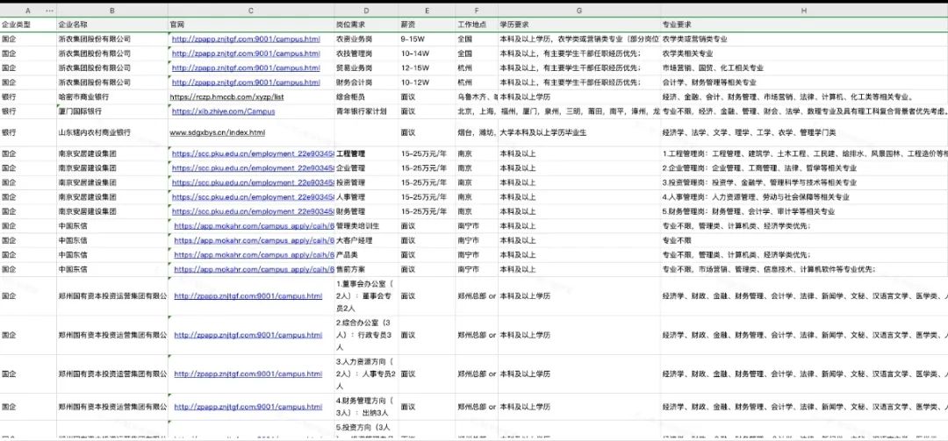Select the 厦门国际银行 cell
The width and height of the screenshot is (948, 441).
pyautogui.click(x=111, y=111)
